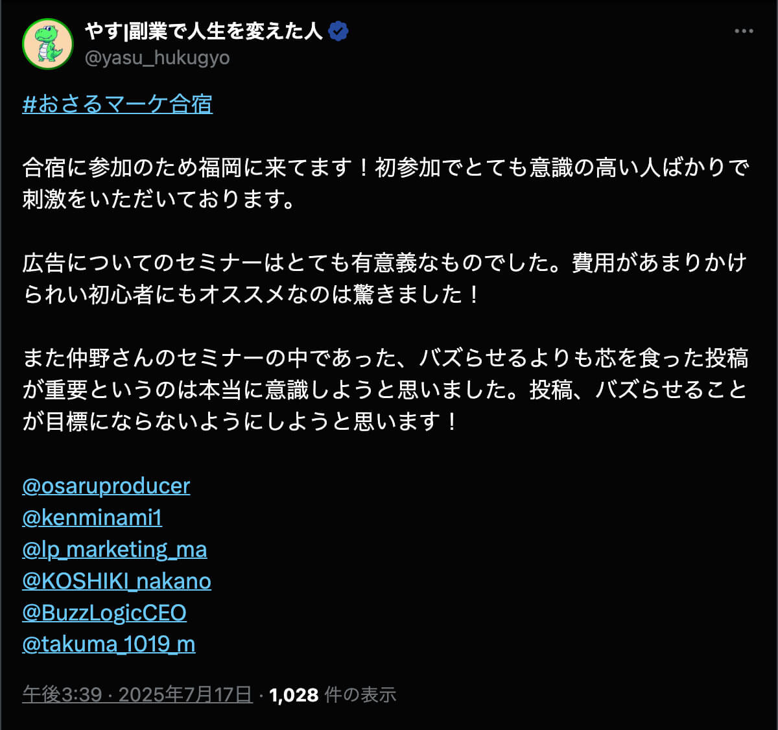Visit the @kenminami1 profile mention
778x730 pixels.
(92, 517)
